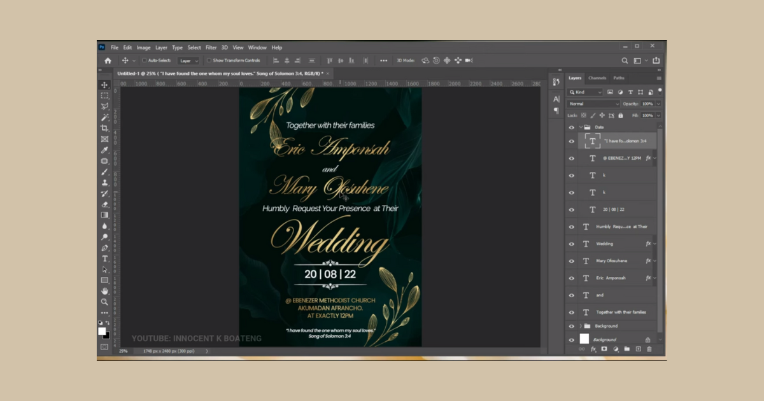Viewport: 764px width, 401px height.
Task: Click Create new layer button
Action: click(638, 349)
